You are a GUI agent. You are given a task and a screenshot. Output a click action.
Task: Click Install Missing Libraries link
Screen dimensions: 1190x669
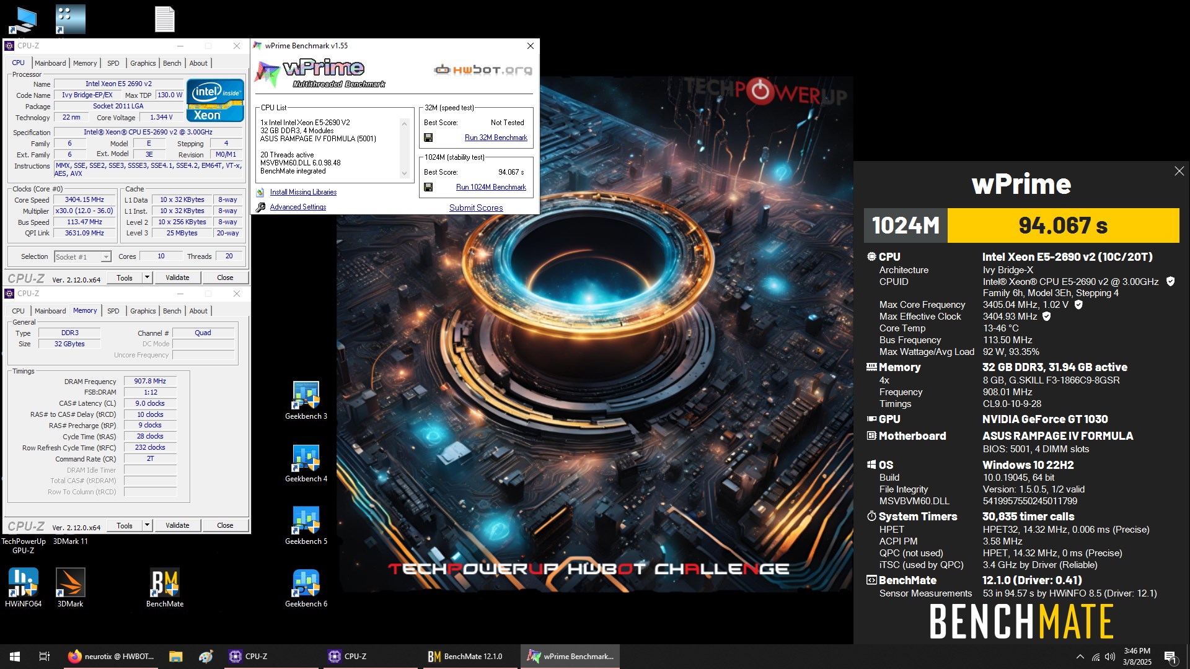[303, 192]
